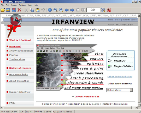Image resolution: width=141 pixels, height=113 pixels.
Task: Open the Help menu
Action: pyautogui.click(x=36, y=5)
